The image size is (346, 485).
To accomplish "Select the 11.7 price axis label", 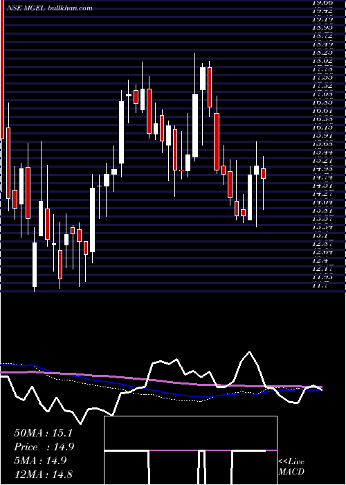I will coord(320,285).
